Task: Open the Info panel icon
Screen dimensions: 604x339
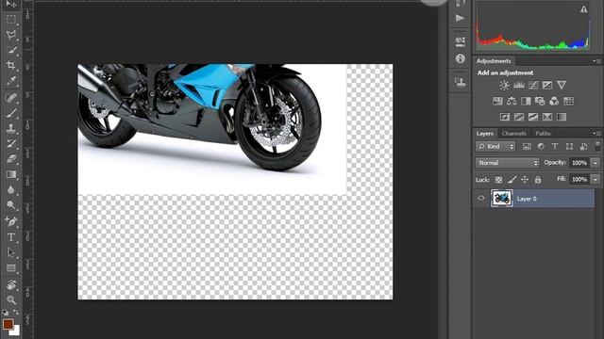Action: [x=460, y=58]
